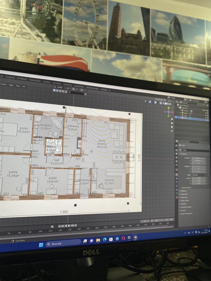
Task: Open the Output properties tab icon
Action: pyautogui.click(x=177, y=154)
